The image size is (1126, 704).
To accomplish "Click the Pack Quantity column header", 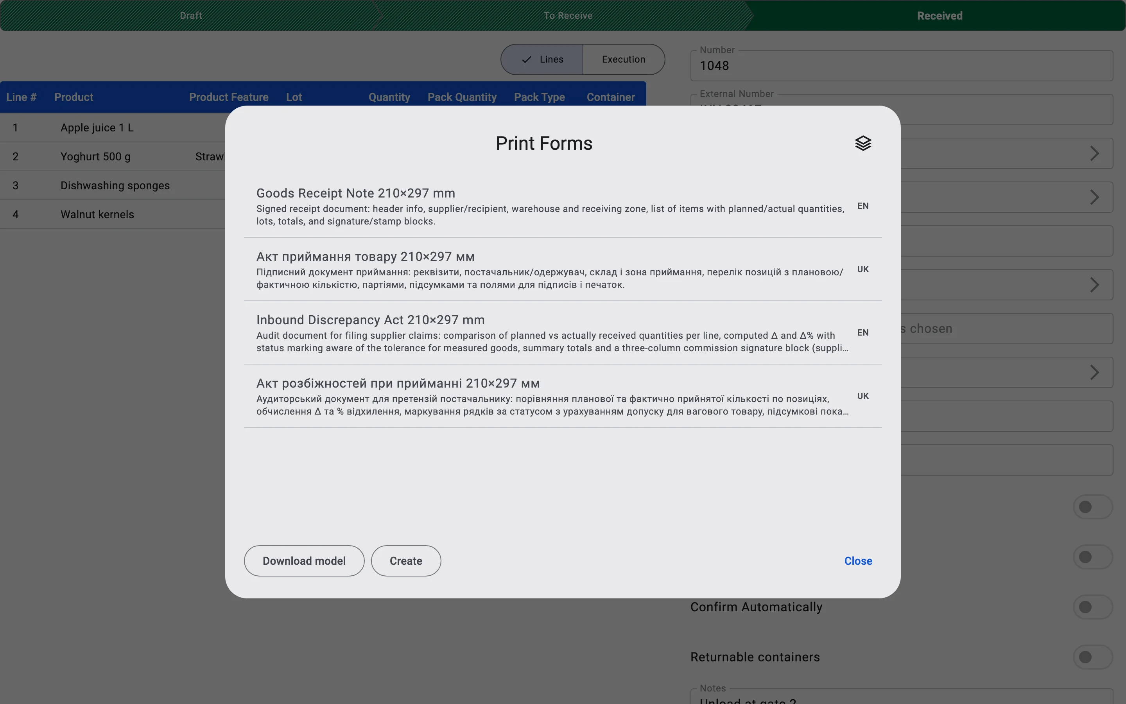I will [462, 97].
